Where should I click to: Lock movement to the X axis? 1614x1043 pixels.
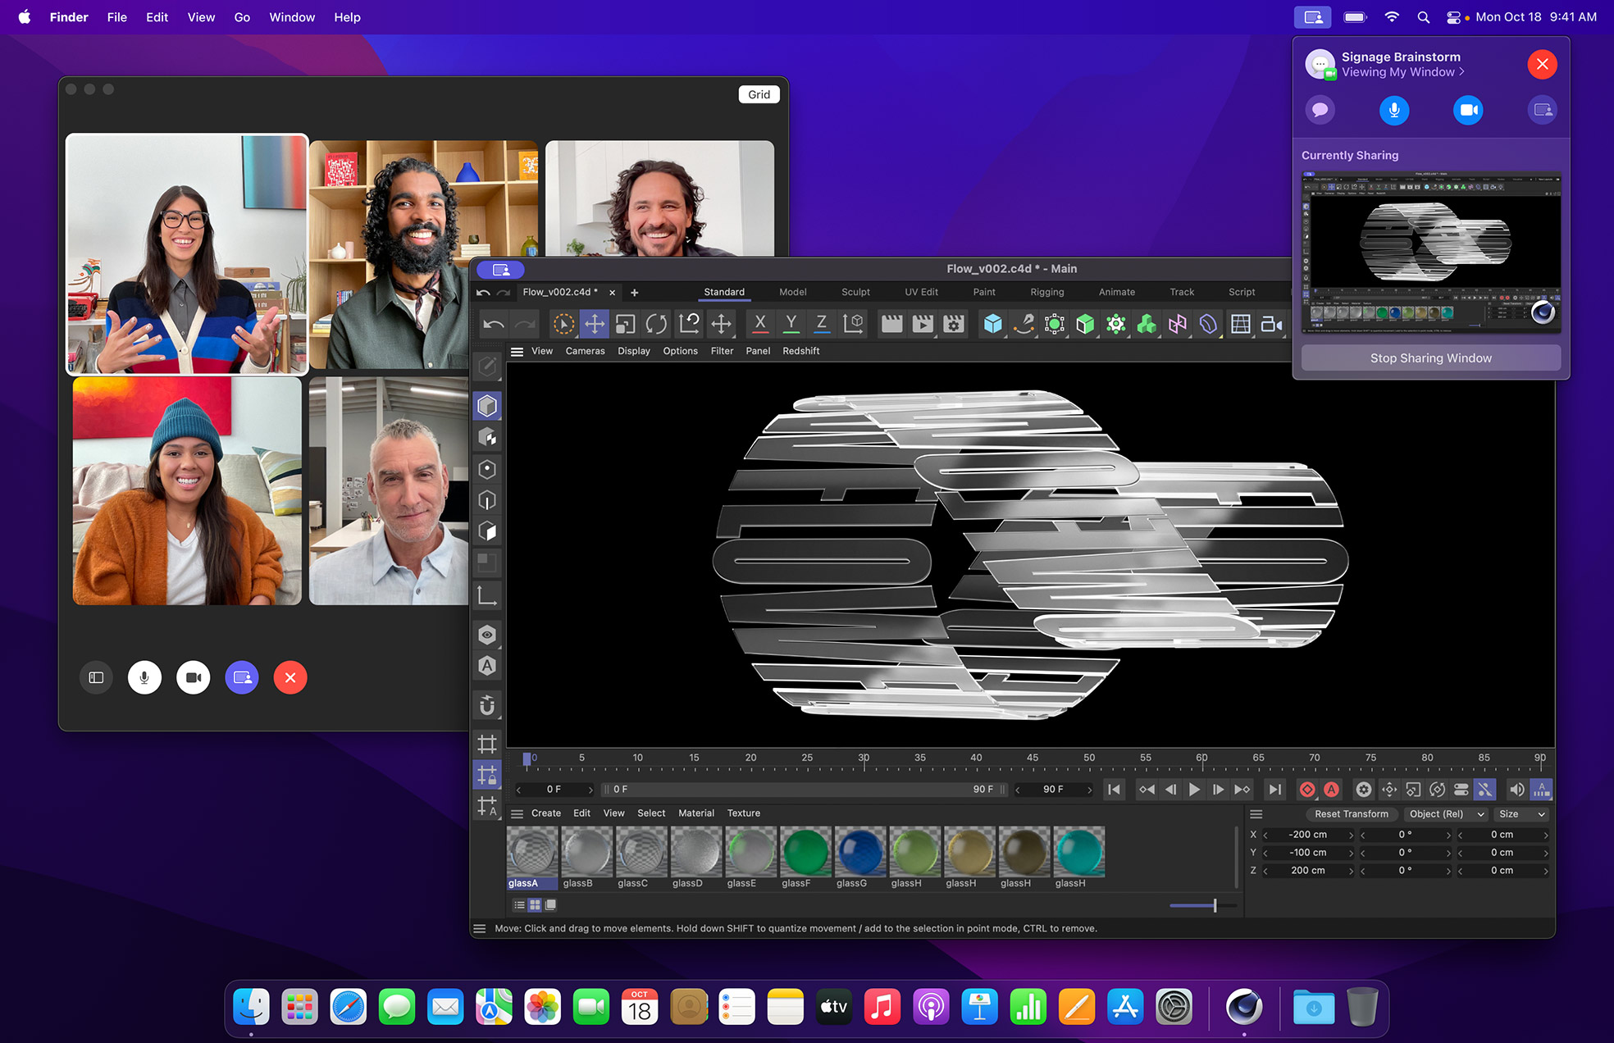[759, 324]
